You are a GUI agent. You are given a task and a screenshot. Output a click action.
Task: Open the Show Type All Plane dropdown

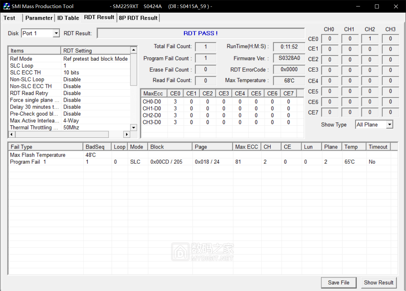coord(390,125)
